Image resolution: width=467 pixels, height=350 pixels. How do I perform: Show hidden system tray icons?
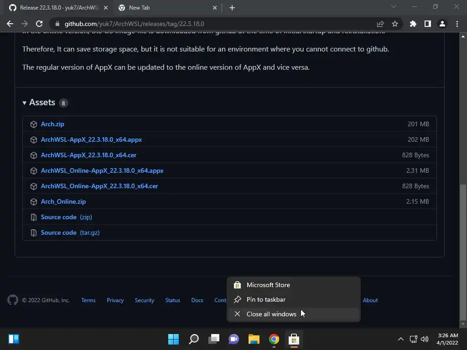[x=401, y=339]
